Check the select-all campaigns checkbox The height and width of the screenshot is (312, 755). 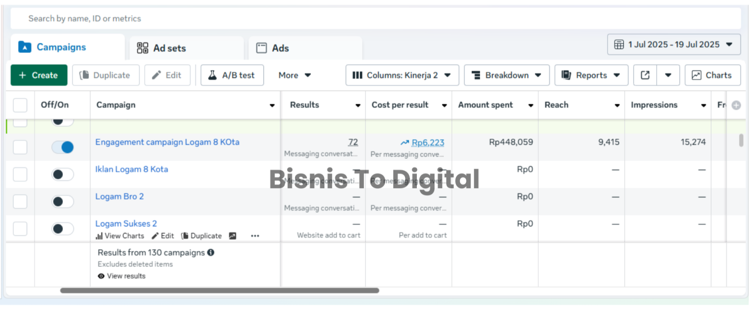(20, 105)
